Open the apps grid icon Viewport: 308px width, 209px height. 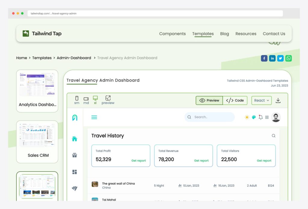[267, 117]
